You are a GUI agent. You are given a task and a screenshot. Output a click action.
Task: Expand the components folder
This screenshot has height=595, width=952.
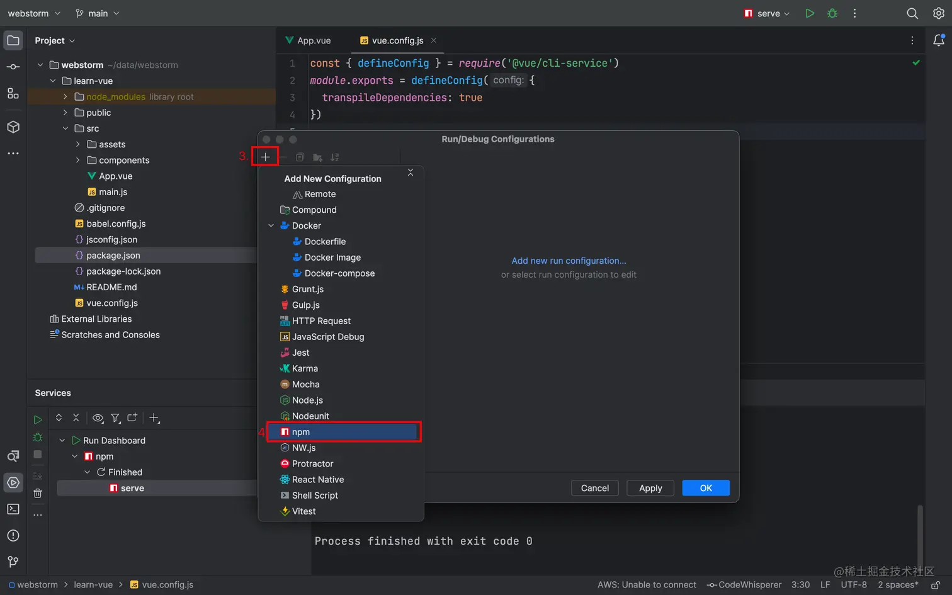click(x=78, y=160)
